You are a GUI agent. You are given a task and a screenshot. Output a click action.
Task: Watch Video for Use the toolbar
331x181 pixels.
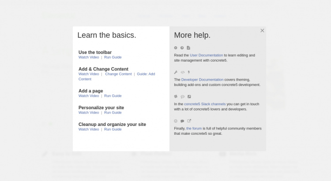click(x=89, y=57)
